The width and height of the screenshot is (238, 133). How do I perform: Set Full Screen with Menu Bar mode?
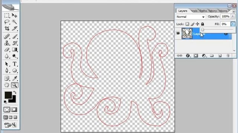click(10, 117)
